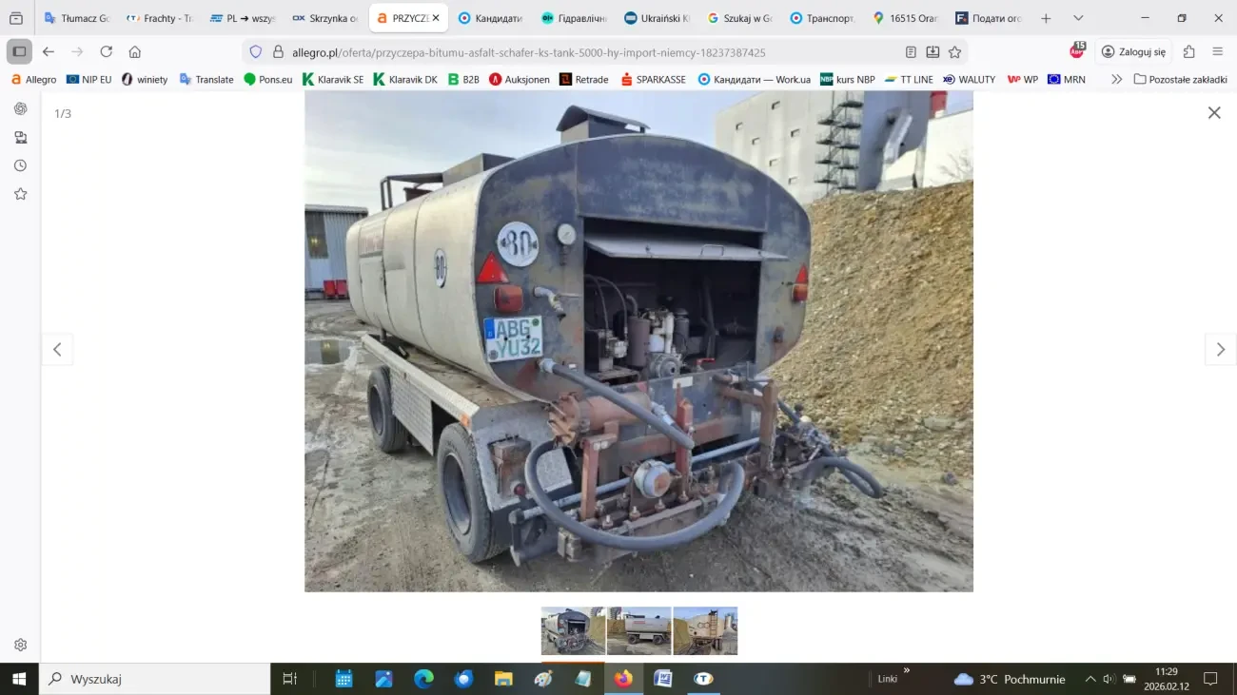Go to the browser home page
1237x695 pixels.
(x=135, y=52)
